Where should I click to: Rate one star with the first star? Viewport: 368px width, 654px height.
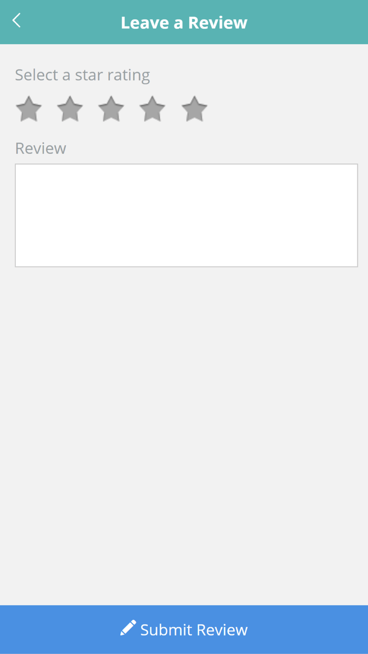tap(28, 109)
